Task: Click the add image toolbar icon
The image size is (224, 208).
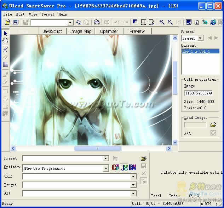Action: 205,22
